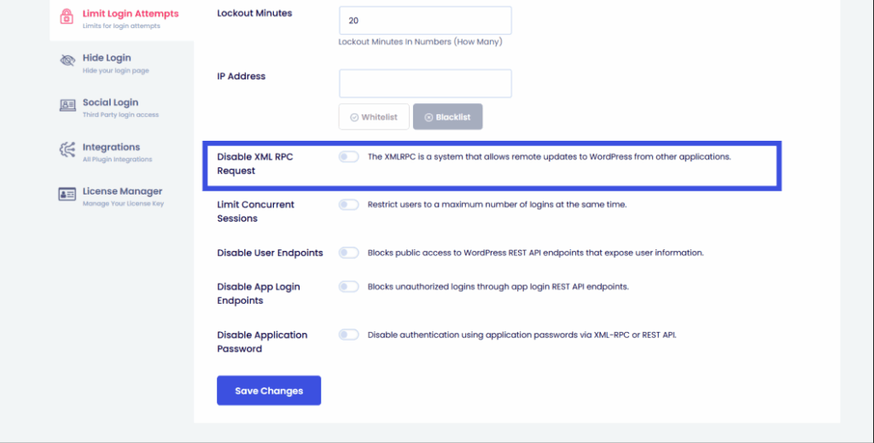Click the Integrations connections icon
The image size is (874, 443).
[x=67, y=150]
